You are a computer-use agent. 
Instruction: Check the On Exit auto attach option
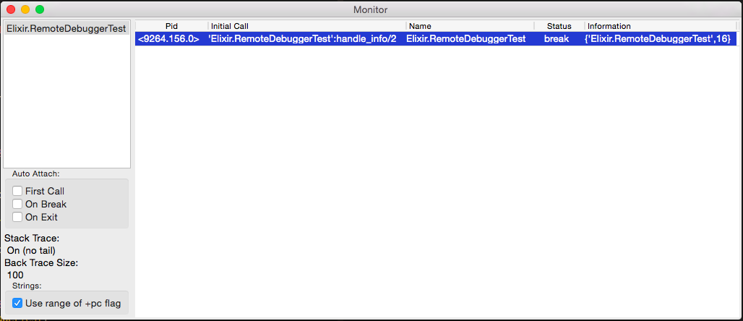tap(17, 217)
